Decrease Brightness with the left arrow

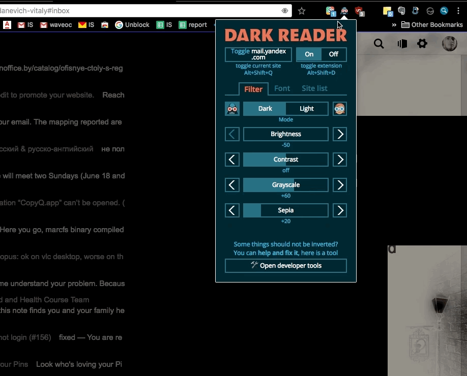tap(232, 134)
